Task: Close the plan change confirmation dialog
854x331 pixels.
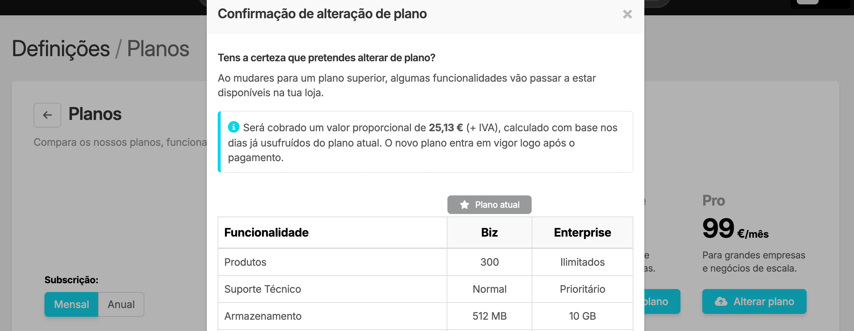Action: point(627,14)
